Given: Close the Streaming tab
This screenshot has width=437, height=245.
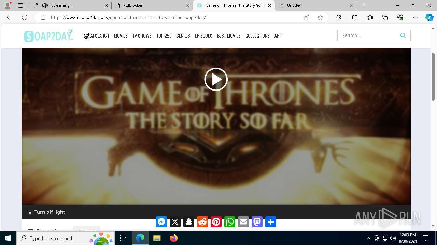Looking at the screenshot, I should pyautogui.click(x=106, y=5).
